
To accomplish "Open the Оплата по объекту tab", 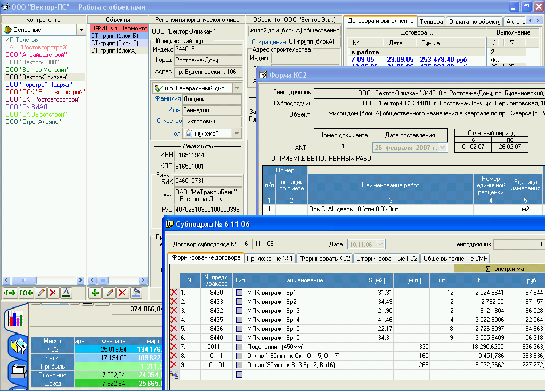I will click(475, 21).
